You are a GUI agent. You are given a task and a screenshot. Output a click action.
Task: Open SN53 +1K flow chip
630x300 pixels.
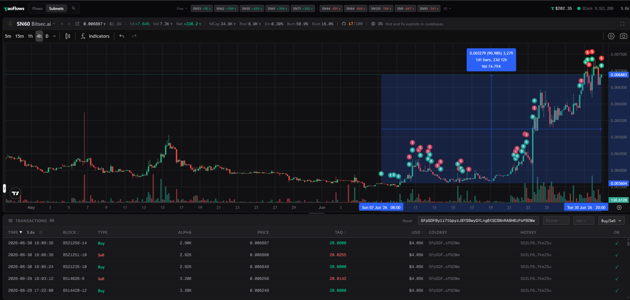[x=202, y=8]
